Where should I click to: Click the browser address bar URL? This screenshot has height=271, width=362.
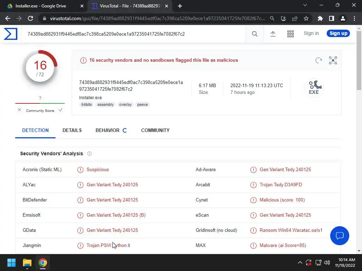157,18
